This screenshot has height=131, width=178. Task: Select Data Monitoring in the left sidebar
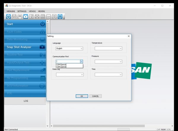[x=25, y=39]
